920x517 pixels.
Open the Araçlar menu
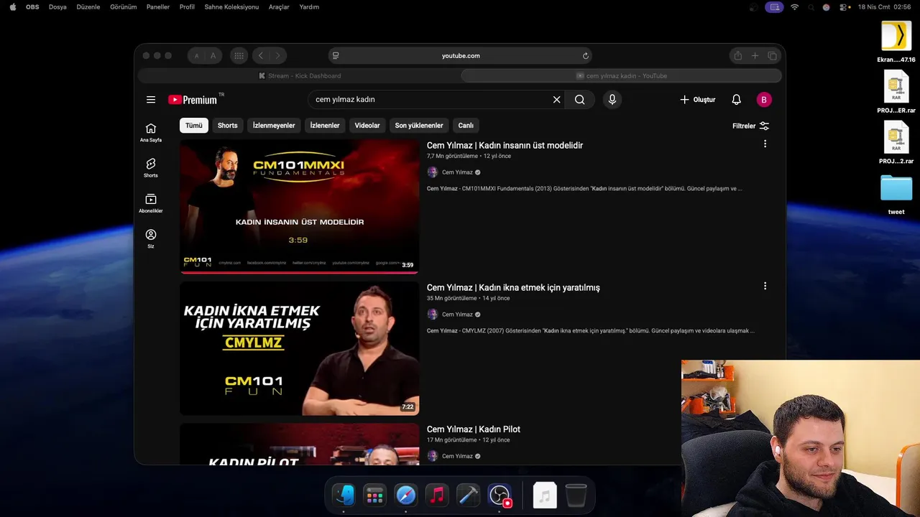(279, 6)
